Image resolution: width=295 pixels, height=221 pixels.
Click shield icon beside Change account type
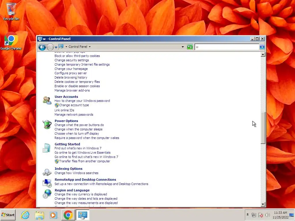click(57, 105)
